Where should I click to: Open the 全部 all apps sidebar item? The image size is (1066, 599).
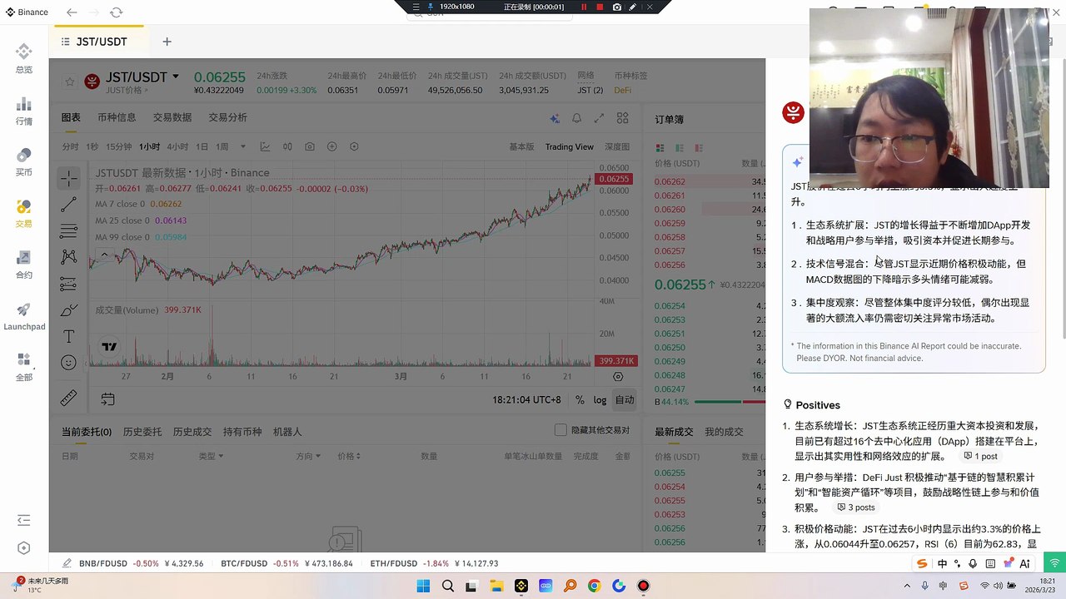pos(23,366)
